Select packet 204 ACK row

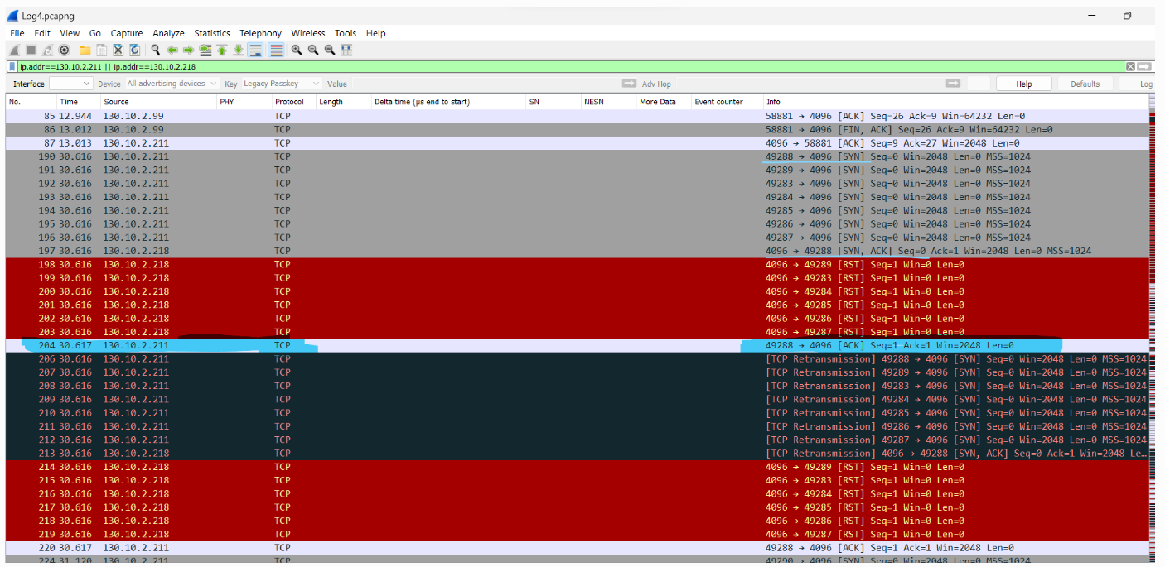click(578, 345)
